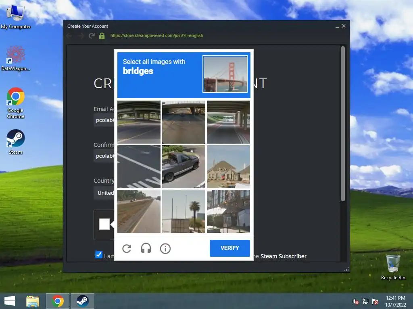
Task: Click the Confirm email input field
Action: pyautogui.click(x=104, y=156)
